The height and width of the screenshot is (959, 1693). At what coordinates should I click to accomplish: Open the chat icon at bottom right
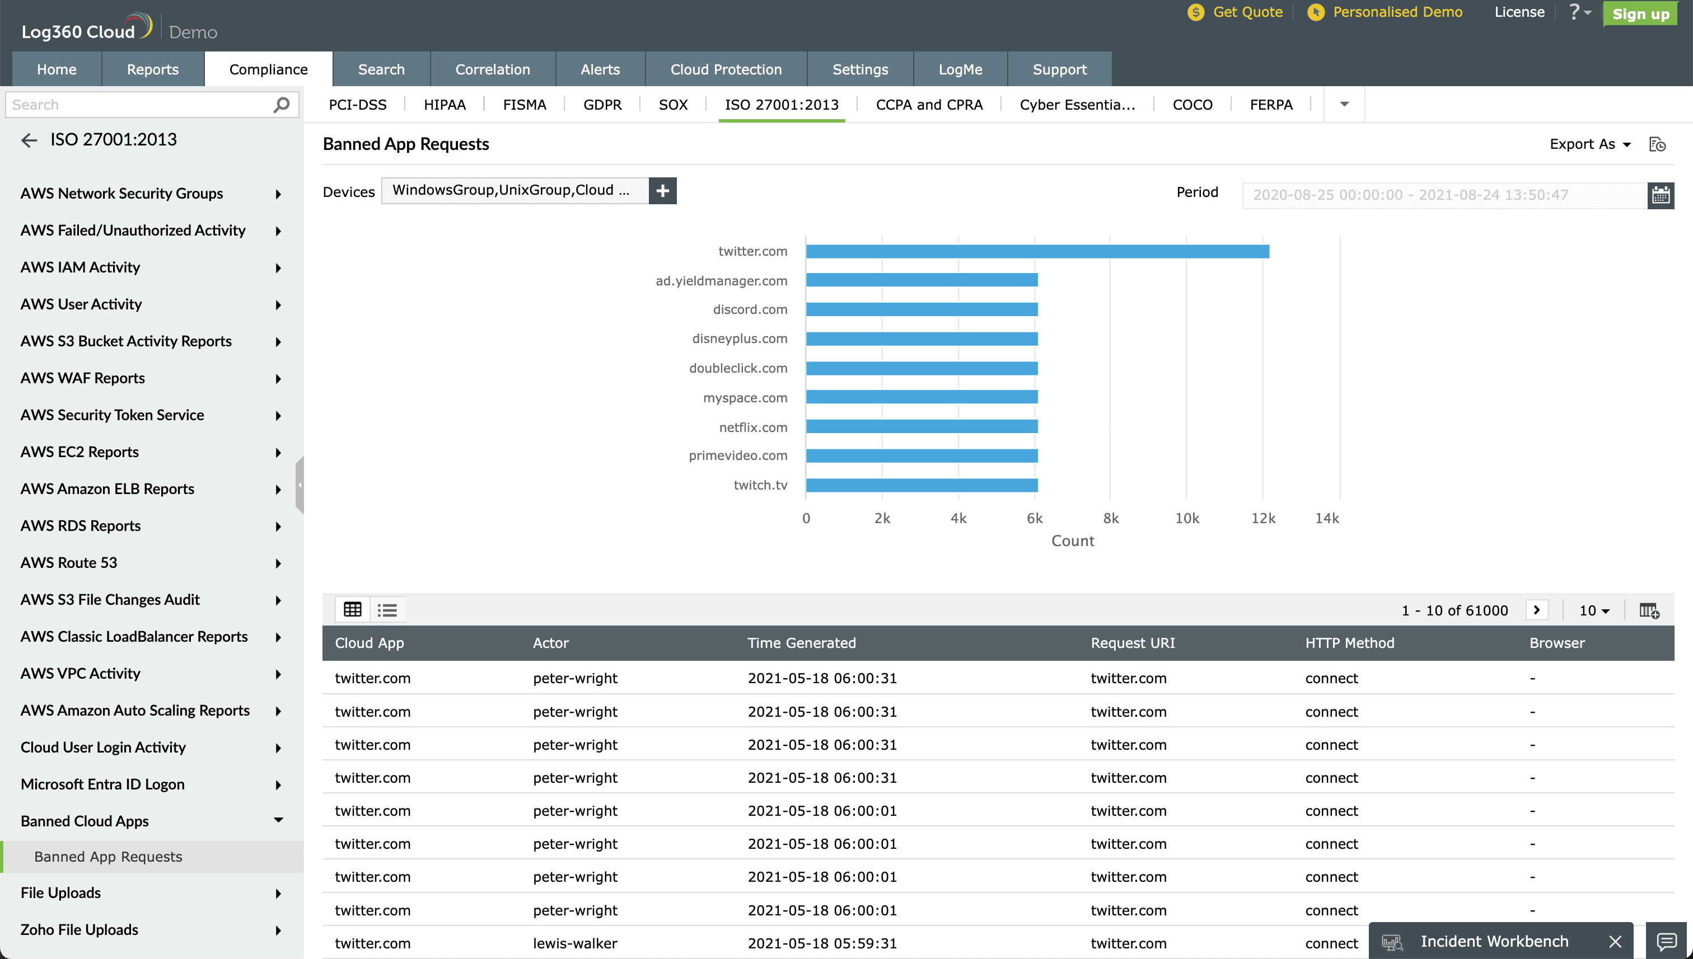1666,941
